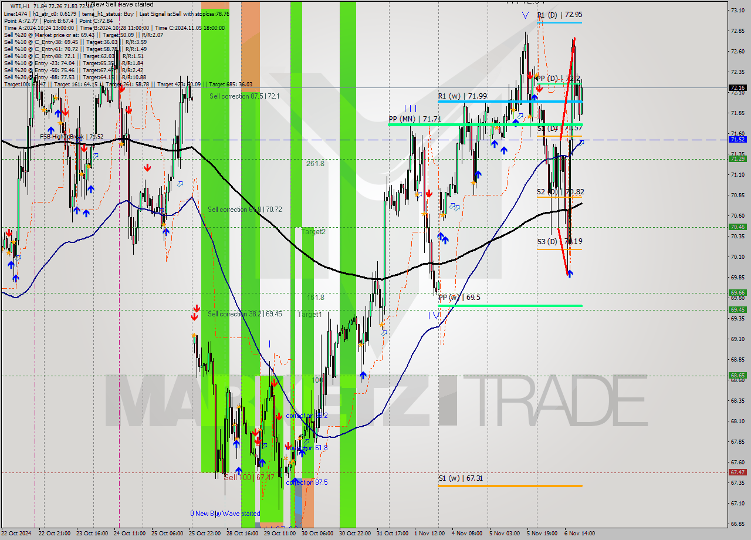Click the WTI,H1 symbol title
Image resolution: width=751 pixels, height=540 pixels.
(21, 6)
